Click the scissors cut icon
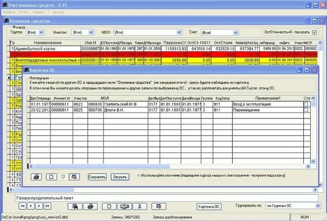The height and width of the screenshot is (221, 327). point(140,206)
